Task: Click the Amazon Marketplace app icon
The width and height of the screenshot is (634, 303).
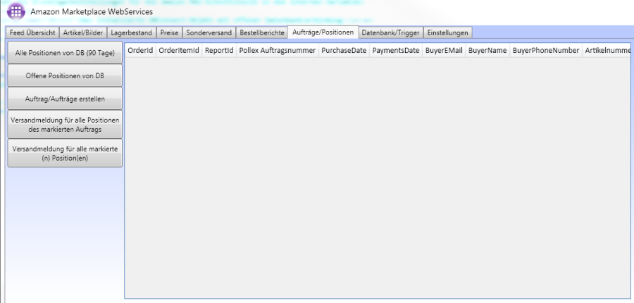Action: [15, 13]
